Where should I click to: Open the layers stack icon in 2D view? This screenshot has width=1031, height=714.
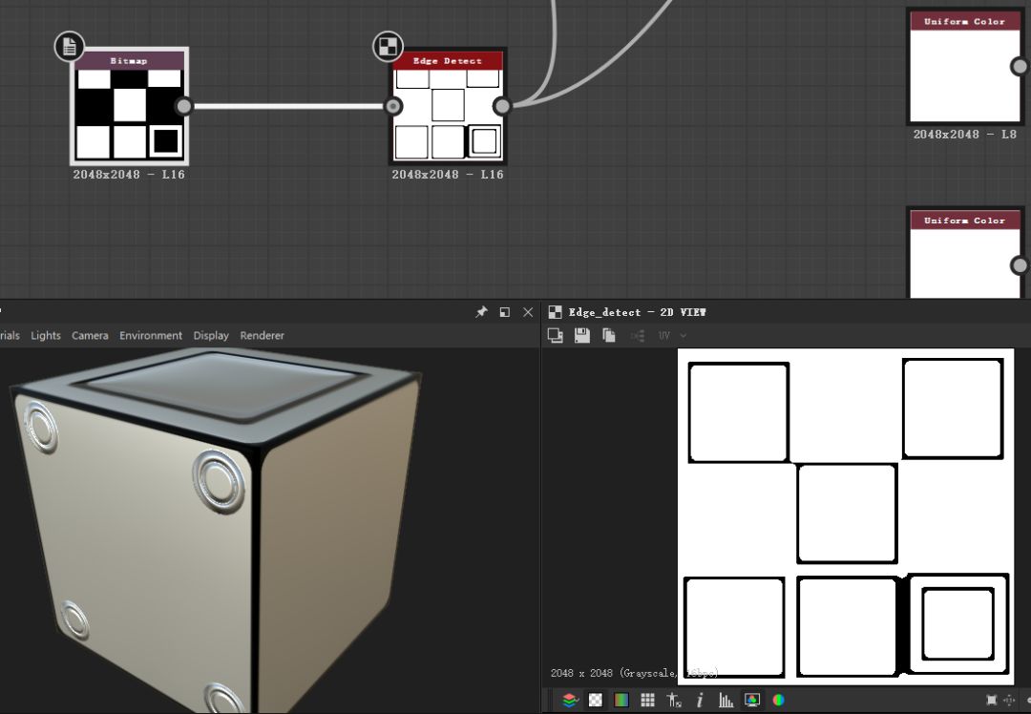point(570,700)
